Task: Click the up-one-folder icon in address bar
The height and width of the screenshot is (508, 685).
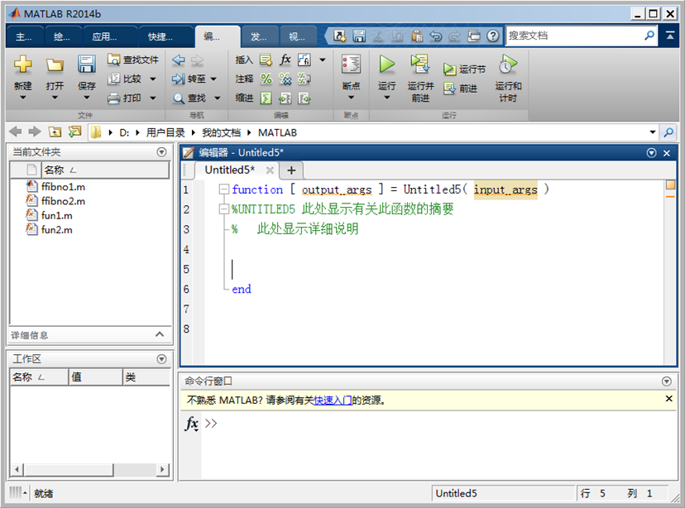Action: click(55, 132)
